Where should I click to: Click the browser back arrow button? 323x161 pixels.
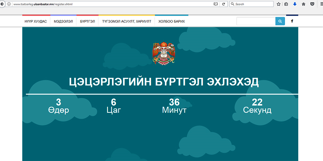point(2,4)
